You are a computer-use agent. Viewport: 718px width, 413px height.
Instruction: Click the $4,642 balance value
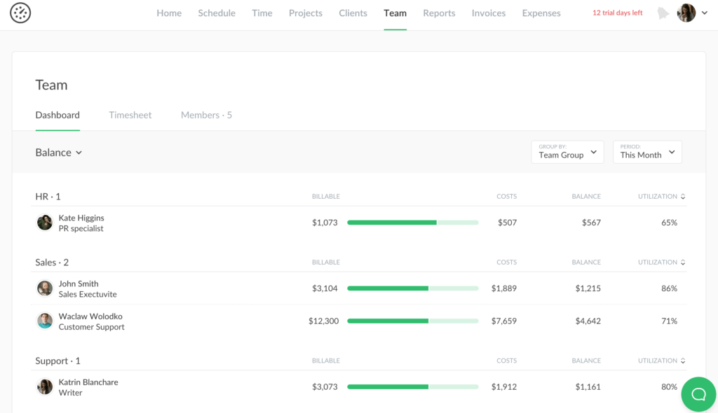588,321
